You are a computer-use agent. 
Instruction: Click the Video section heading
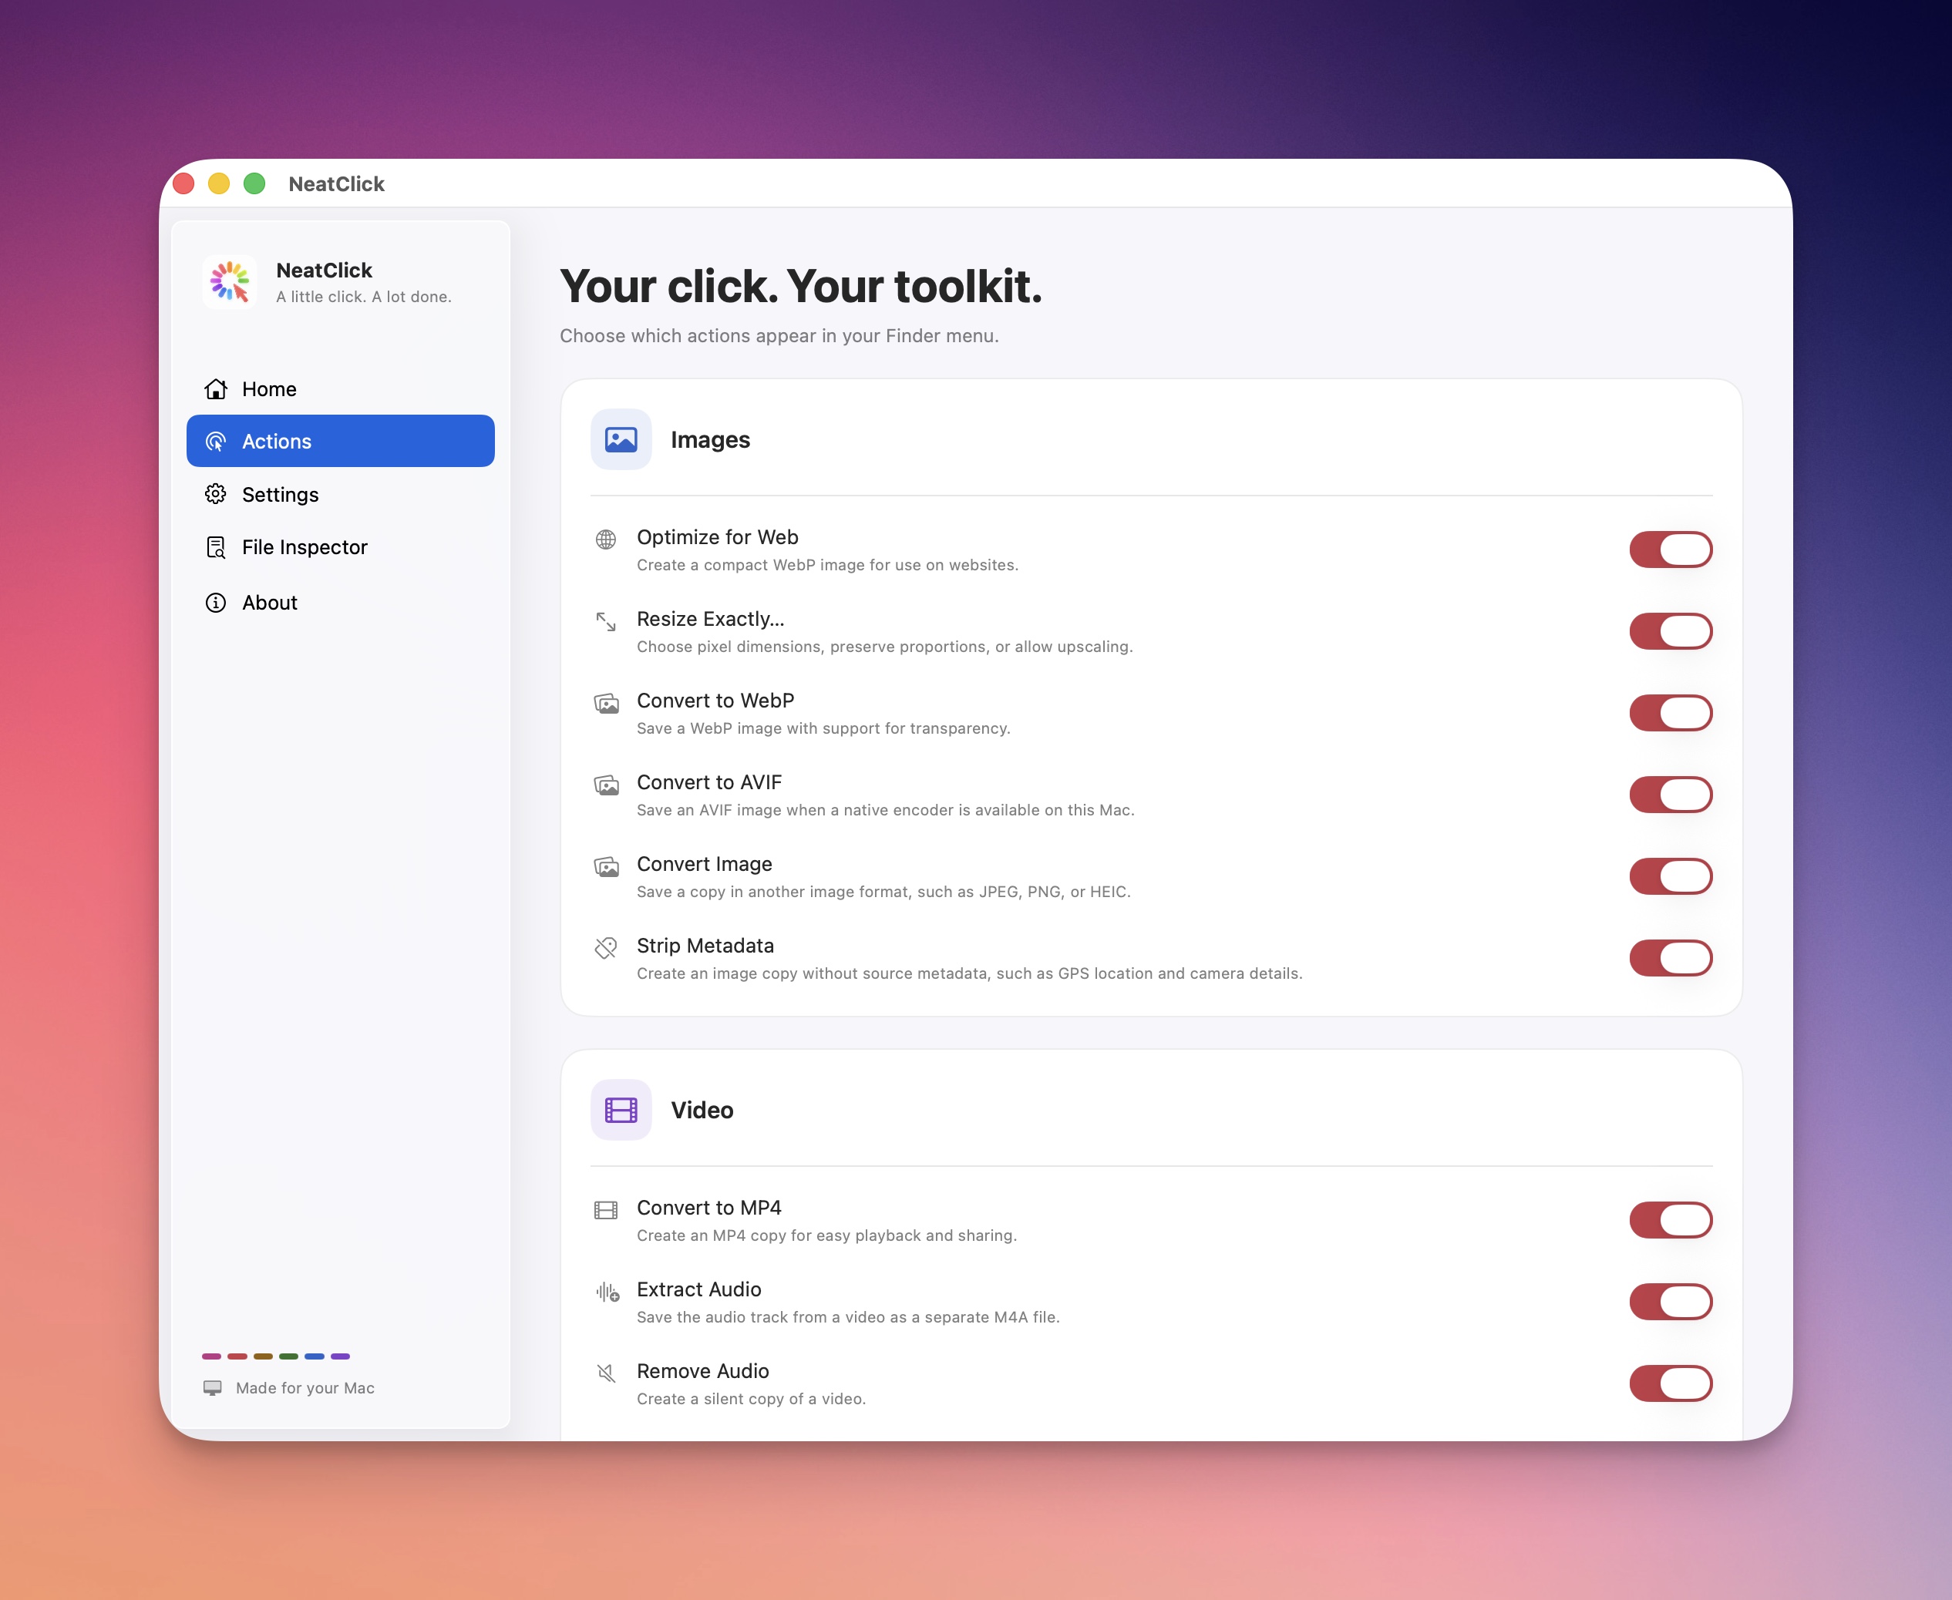coord(702,1110)
